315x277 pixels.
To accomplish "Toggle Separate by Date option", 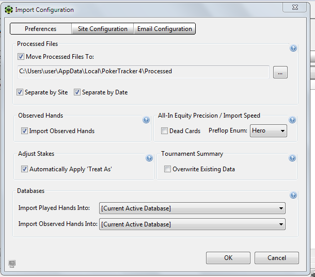I will [77, 92].
